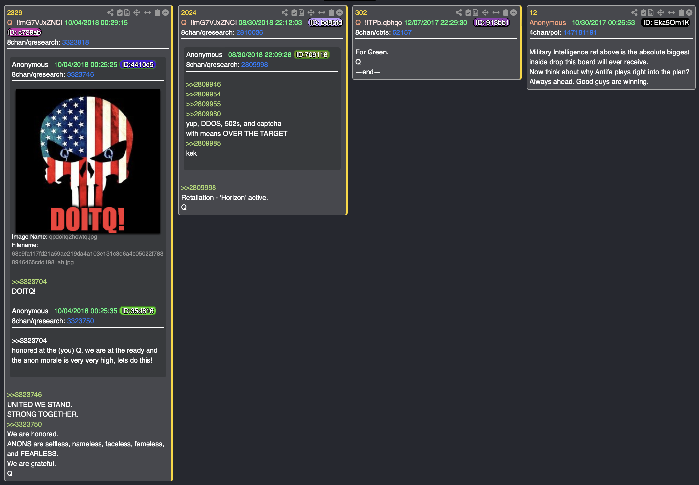Follow reply reference >>3323704 above DOITQ! text

(x=29, y=282)
